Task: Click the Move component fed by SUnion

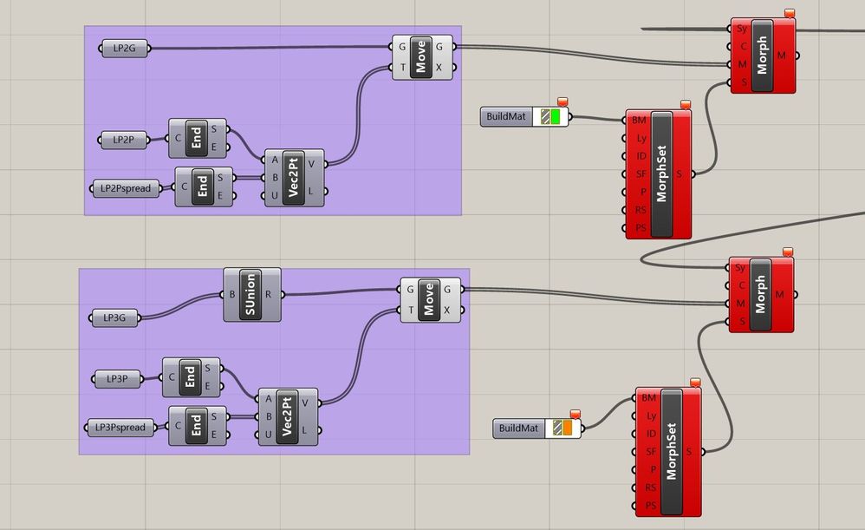Action: [x=429, y=300]
